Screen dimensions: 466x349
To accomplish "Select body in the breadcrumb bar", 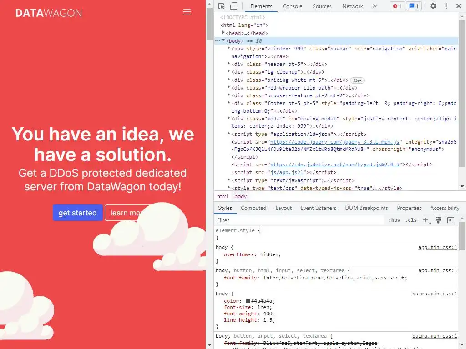I will [240, 196].
